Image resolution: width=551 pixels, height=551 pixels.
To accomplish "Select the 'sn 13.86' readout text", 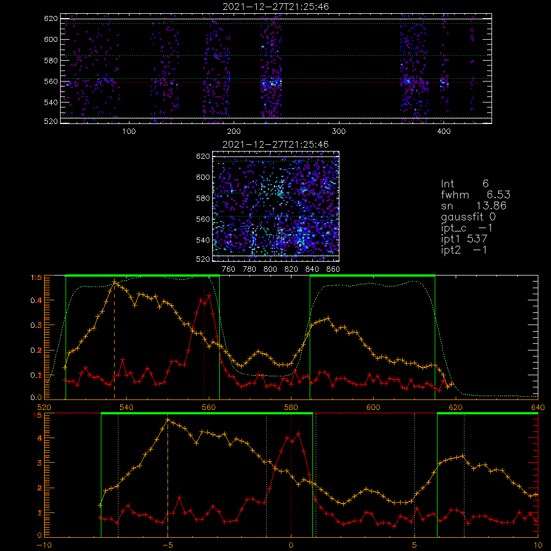I will click(x=473, y=206).
